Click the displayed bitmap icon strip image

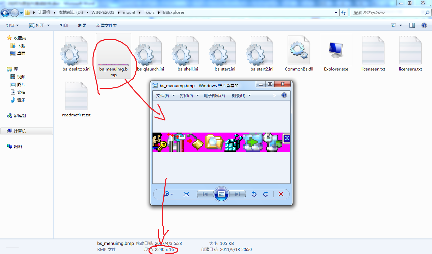click(x=221, y=142)
